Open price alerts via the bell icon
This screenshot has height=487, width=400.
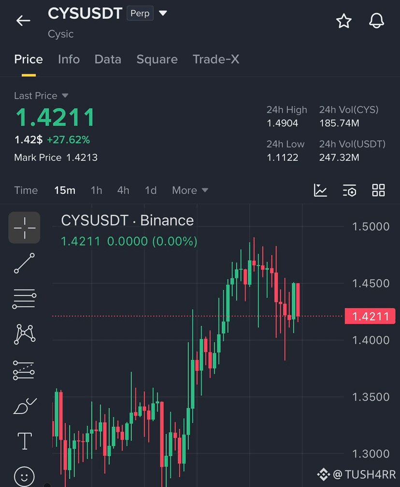pyautogui.click(x=376, y=21)
